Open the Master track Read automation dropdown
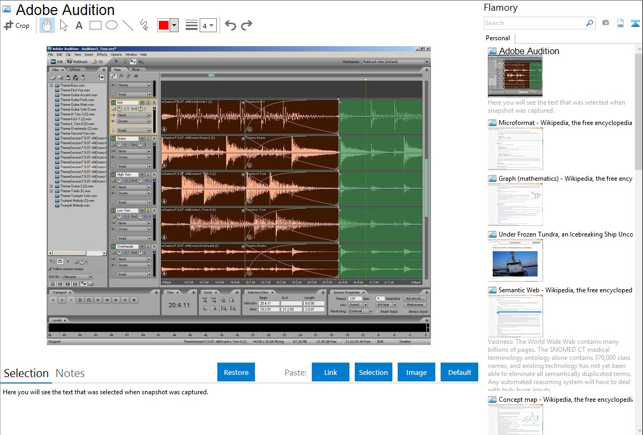 pos(134,94)
